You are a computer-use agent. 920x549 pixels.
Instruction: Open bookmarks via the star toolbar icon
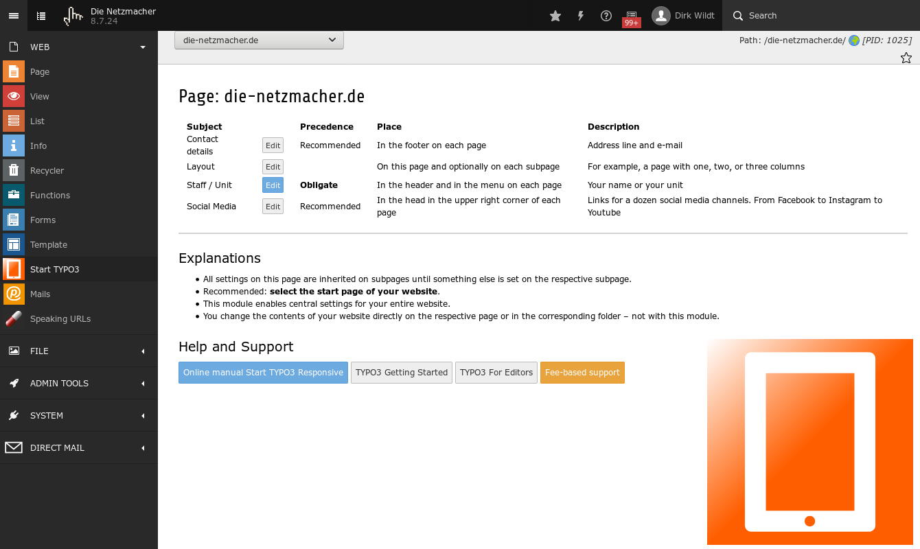point(555,16)
